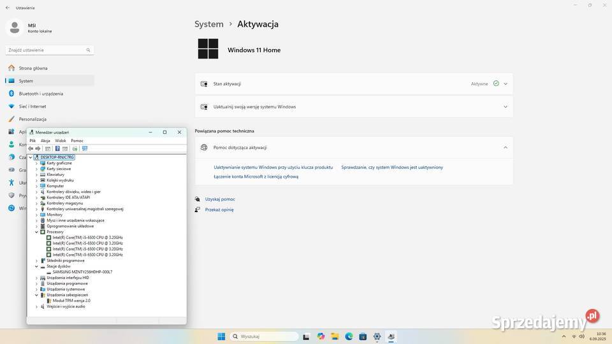Select Mysz i inne urządzenia wskazujące
Viewport: 612px width, 344px height.
(x=75, y=220)
